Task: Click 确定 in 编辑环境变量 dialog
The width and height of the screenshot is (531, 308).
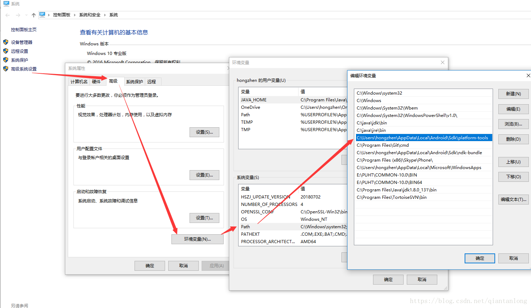Action: point(480,258)
